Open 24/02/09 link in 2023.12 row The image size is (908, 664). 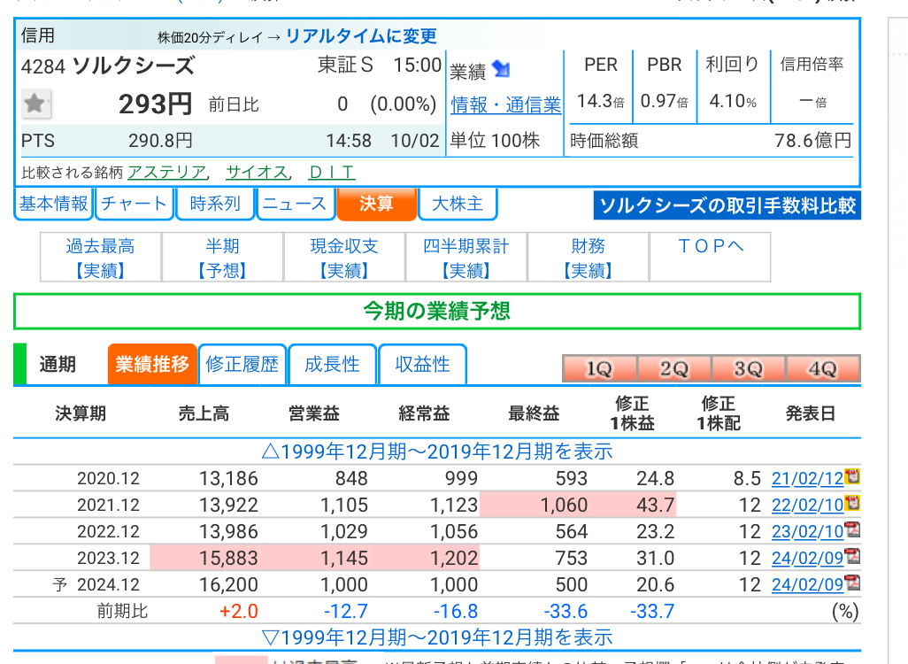[x=807, y=559]
